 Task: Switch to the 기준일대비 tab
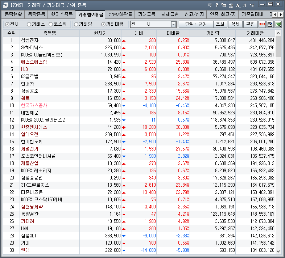[252, 14]
